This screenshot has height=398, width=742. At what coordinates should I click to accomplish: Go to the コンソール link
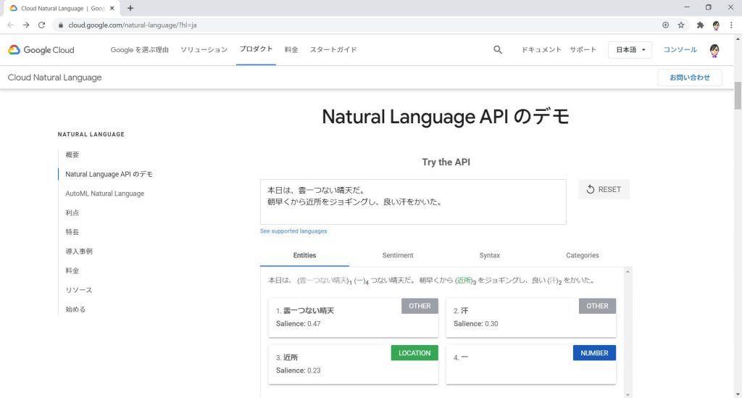coord(680,50)
